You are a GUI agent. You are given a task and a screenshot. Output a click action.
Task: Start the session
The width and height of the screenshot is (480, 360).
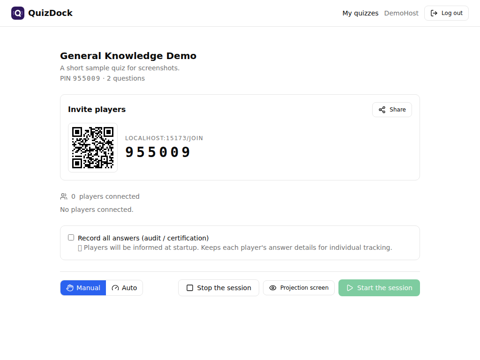(379, 288)
